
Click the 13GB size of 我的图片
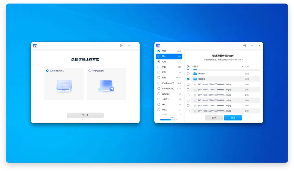247,74
